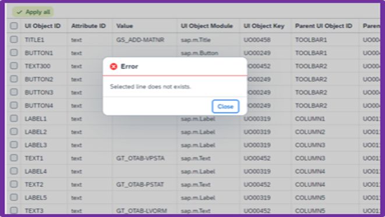This screenshot has width=385, height=217.
Task: Click the UI Object Module column header
Action: [207, 26]
